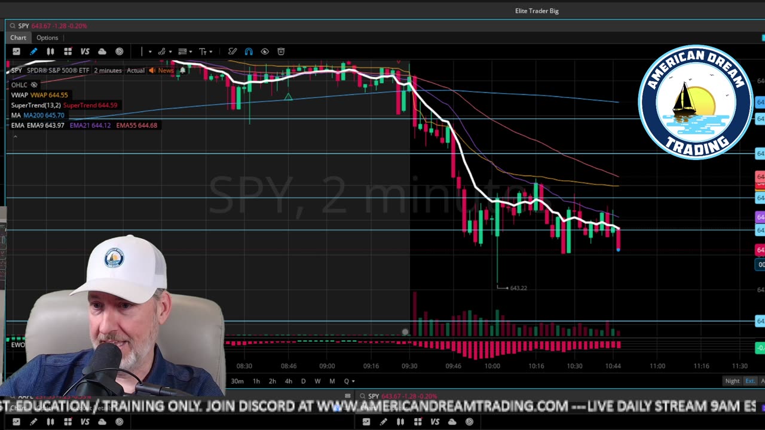Expand the pattern tool dropdown arrow

click(x=170, y=52)
